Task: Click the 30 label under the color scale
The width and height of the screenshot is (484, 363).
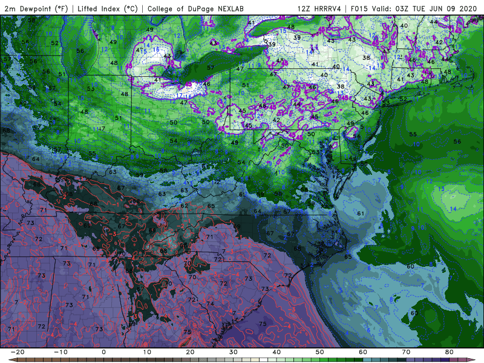Action: [x=234, y=352]
